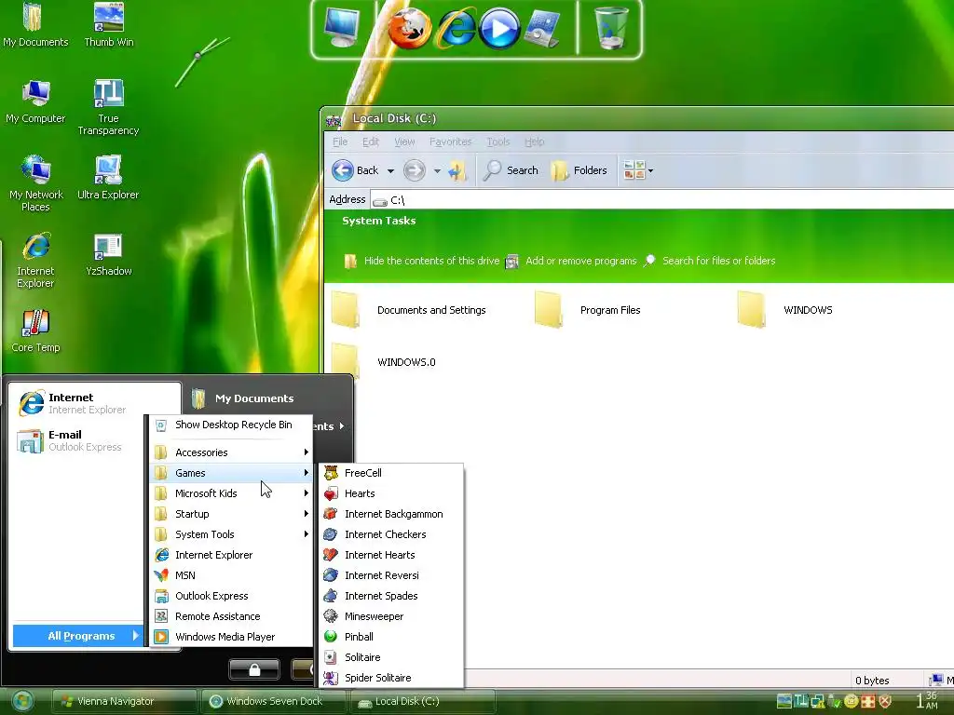The image size is (954, 715).
Task: Launch Minesweeper
Action: pos(391,616)
